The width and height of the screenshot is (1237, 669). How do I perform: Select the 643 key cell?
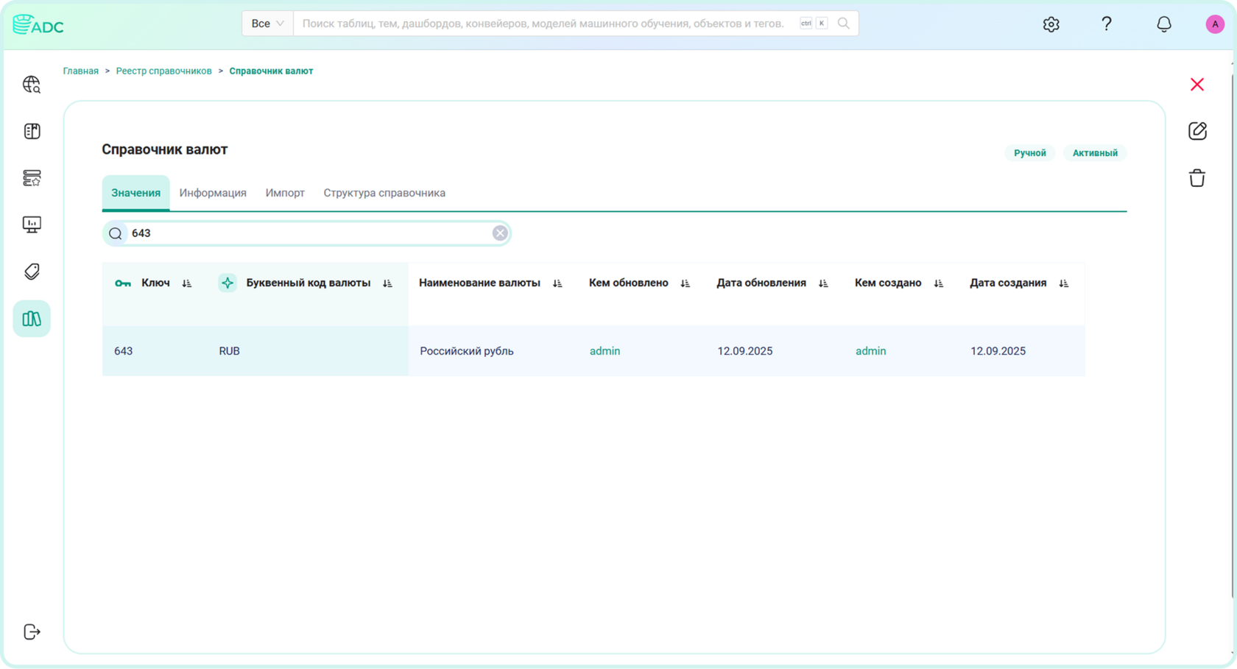click(x=124, y=351)
